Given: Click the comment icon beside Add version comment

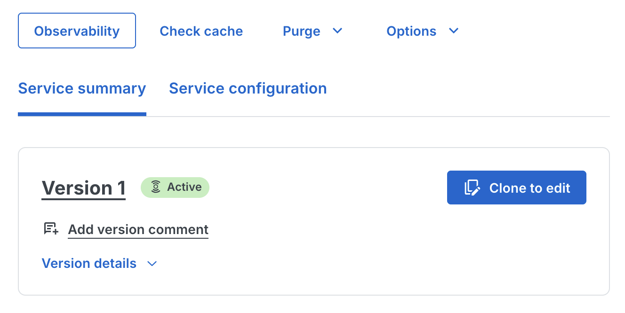Looking at the screenshot, I should point(50,229).
